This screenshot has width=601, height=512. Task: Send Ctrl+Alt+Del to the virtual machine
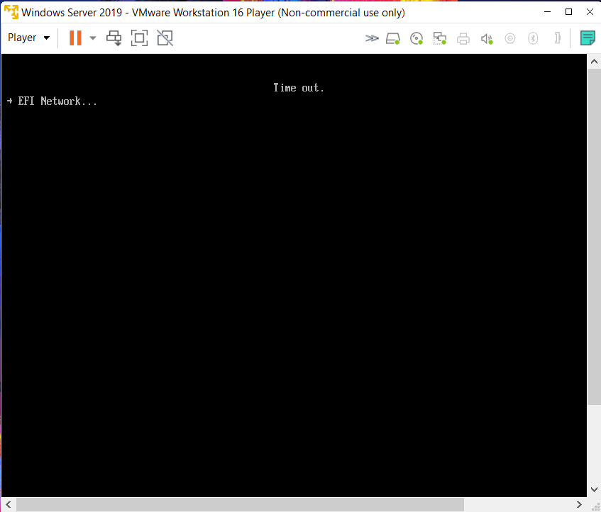[x=114, y=38]
